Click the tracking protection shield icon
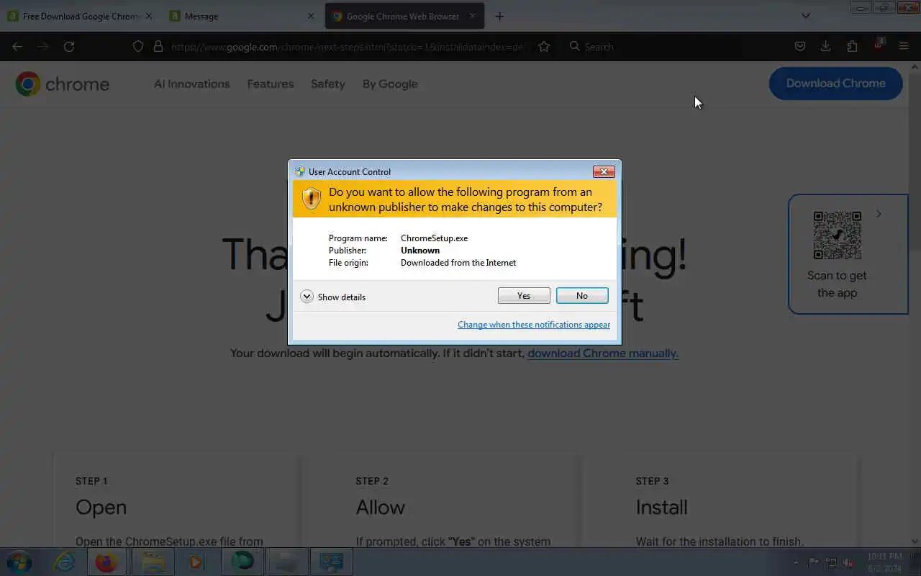Screen dimensions: 921x576 click(138, 46)
